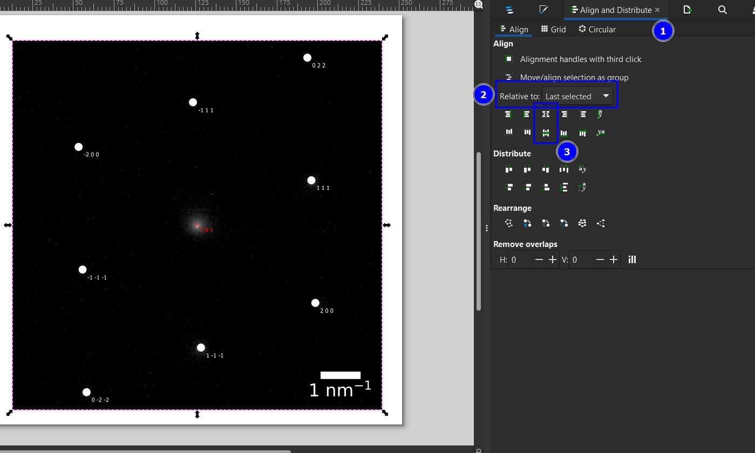755x453 pixels.
Task: Decrease V overlap with minus
Action: (x=600, y=259)
